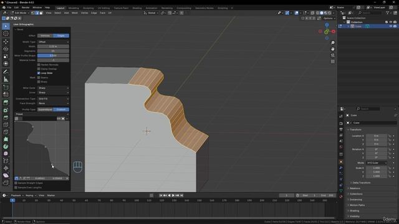Select the 3D Cursor tool

(6, 34)
